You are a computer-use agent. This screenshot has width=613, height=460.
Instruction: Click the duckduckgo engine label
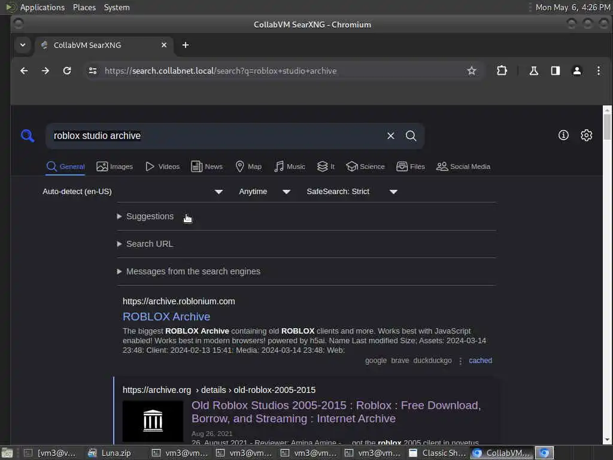point(432,361)
